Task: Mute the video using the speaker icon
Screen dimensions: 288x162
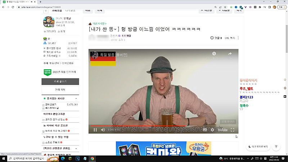Action: [103, 130]
